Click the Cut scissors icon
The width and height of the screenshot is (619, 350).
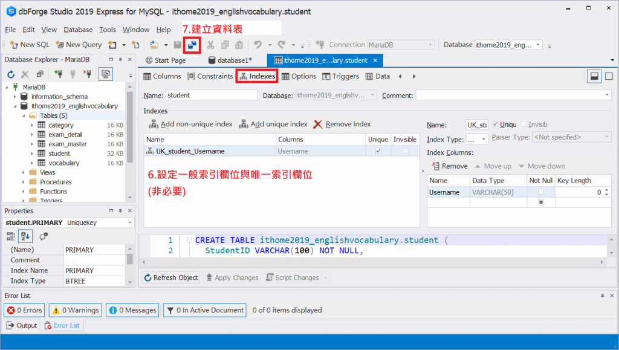(x=210, y=45)
